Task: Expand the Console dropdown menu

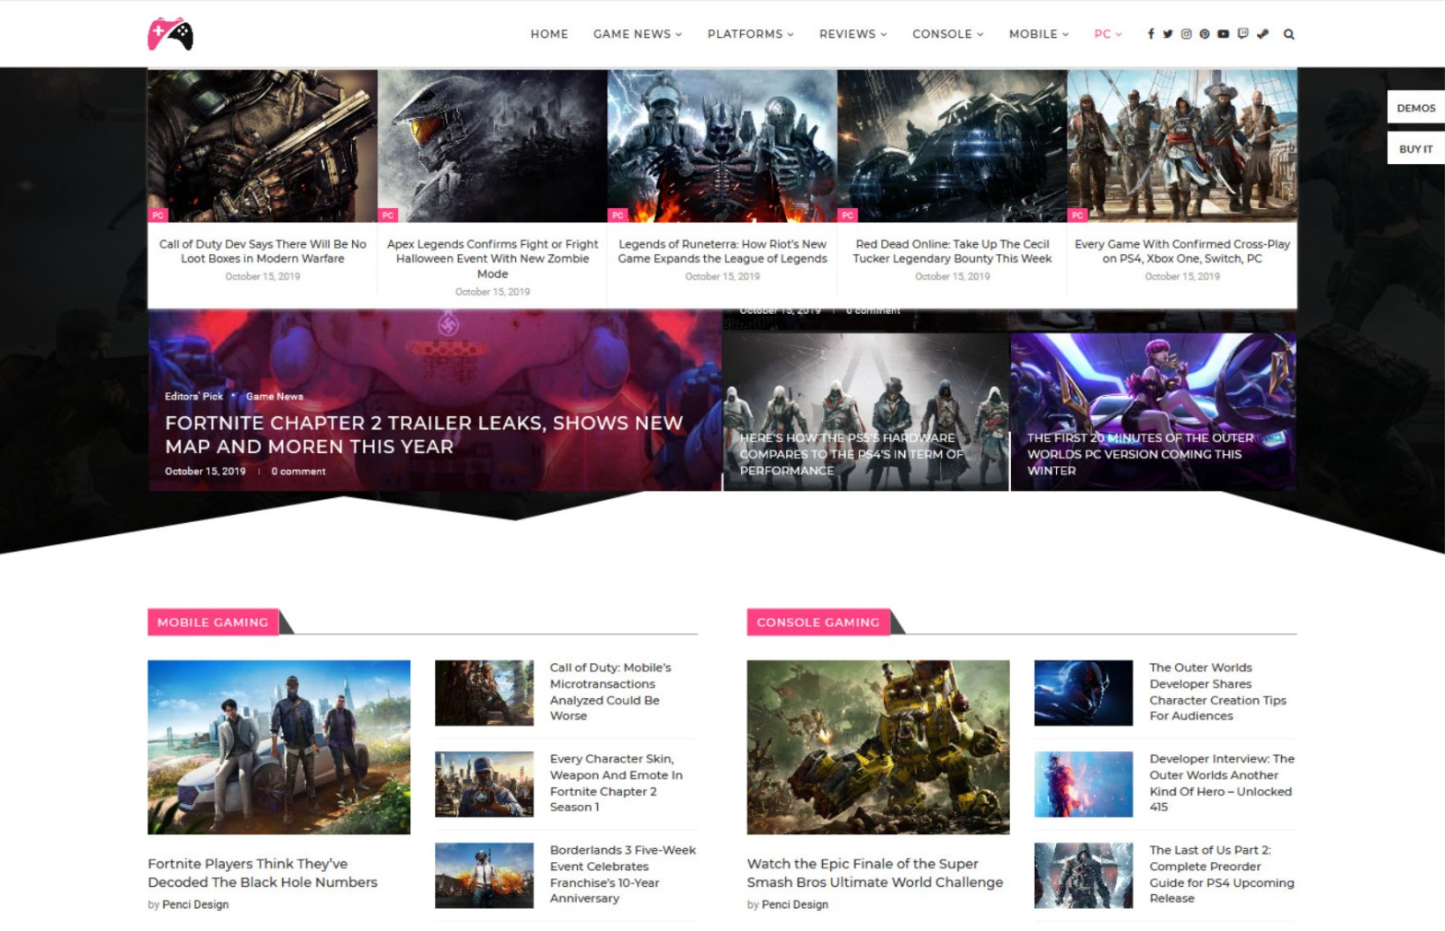Action: [x=947, y=34]
